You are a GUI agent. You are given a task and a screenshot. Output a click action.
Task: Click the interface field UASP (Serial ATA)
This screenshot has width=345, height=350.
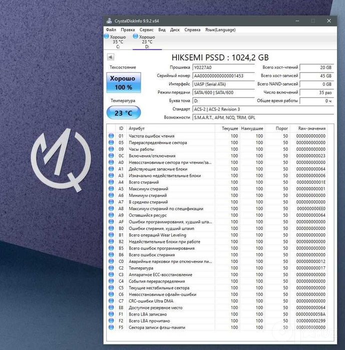[x=223, y=84]
